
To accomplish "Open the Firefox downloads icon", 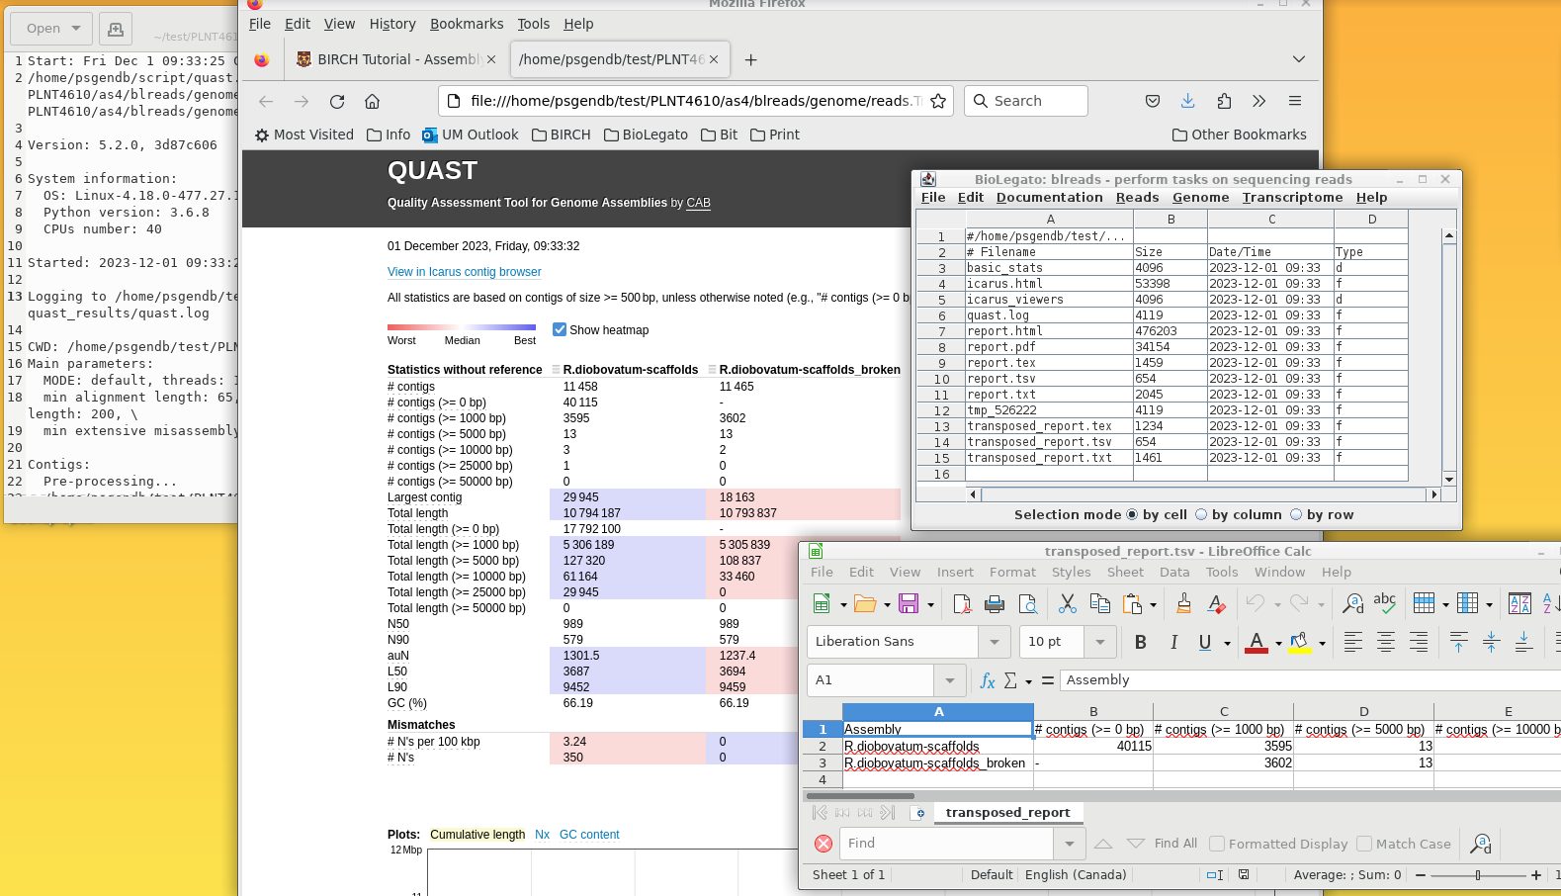I will [x=1187, y=101].
